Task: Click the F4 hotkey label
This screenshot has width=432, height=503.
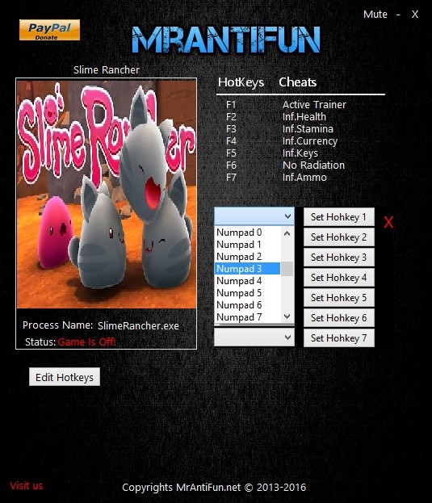Action: point(231,141)
